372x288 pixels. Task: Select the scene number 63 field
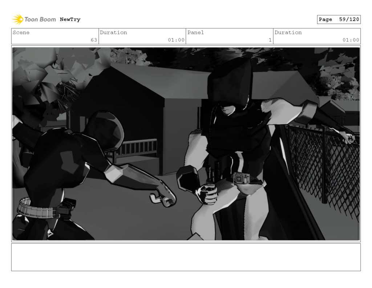click(93, 40)
